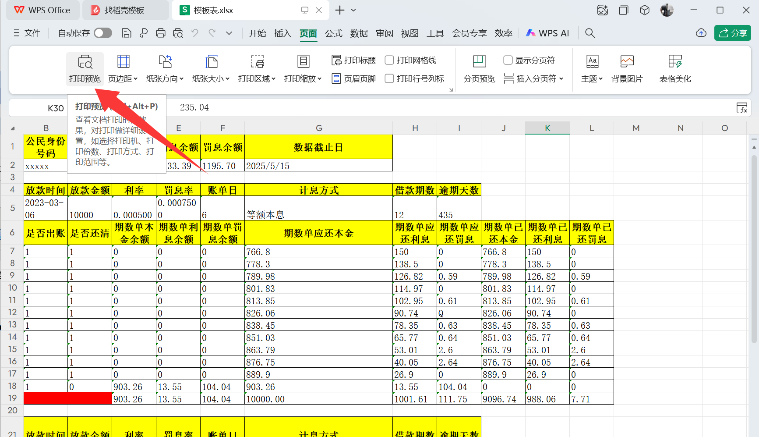The width and height of the screenshot is (759, 437).
Task: Close the 模板表.xlsx document tab
Action: pos(319,10)
